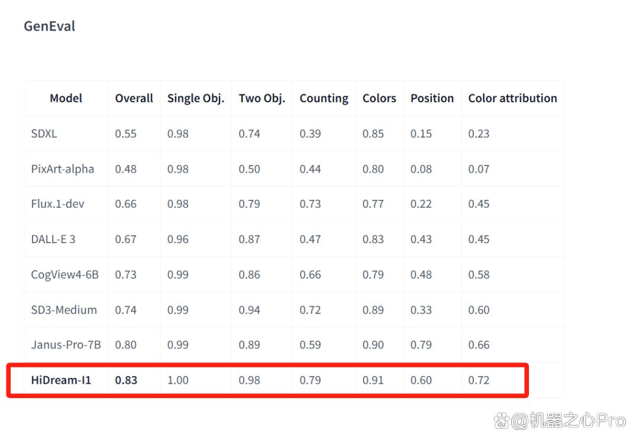Viewport: 639px width, 443px height.
Task: Select the Position column header
Action: (432, 98)
